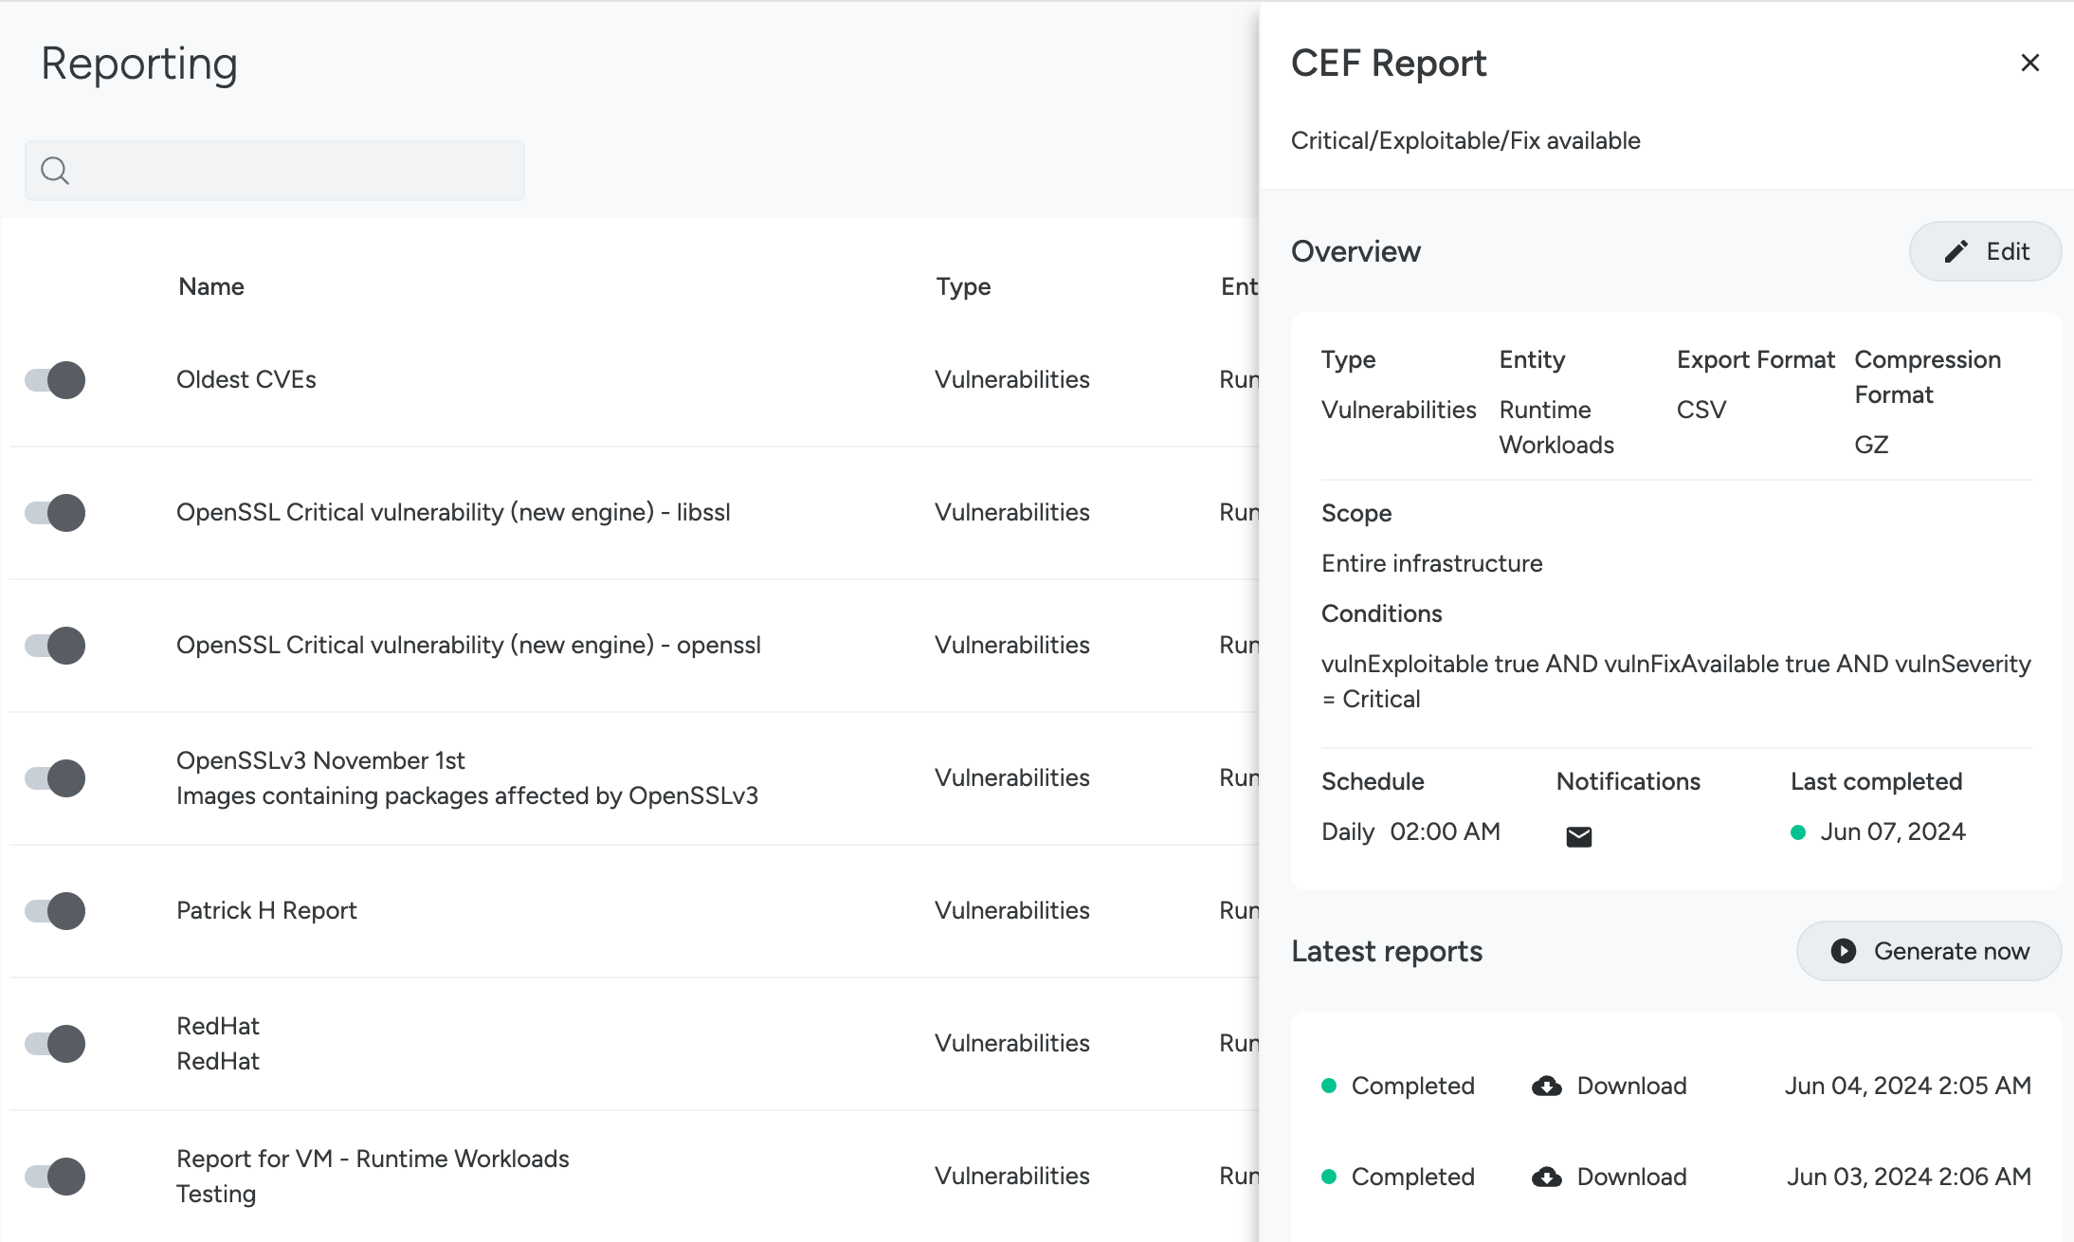
Task: Disable the Patrick H Report switch
Action: 55,911
